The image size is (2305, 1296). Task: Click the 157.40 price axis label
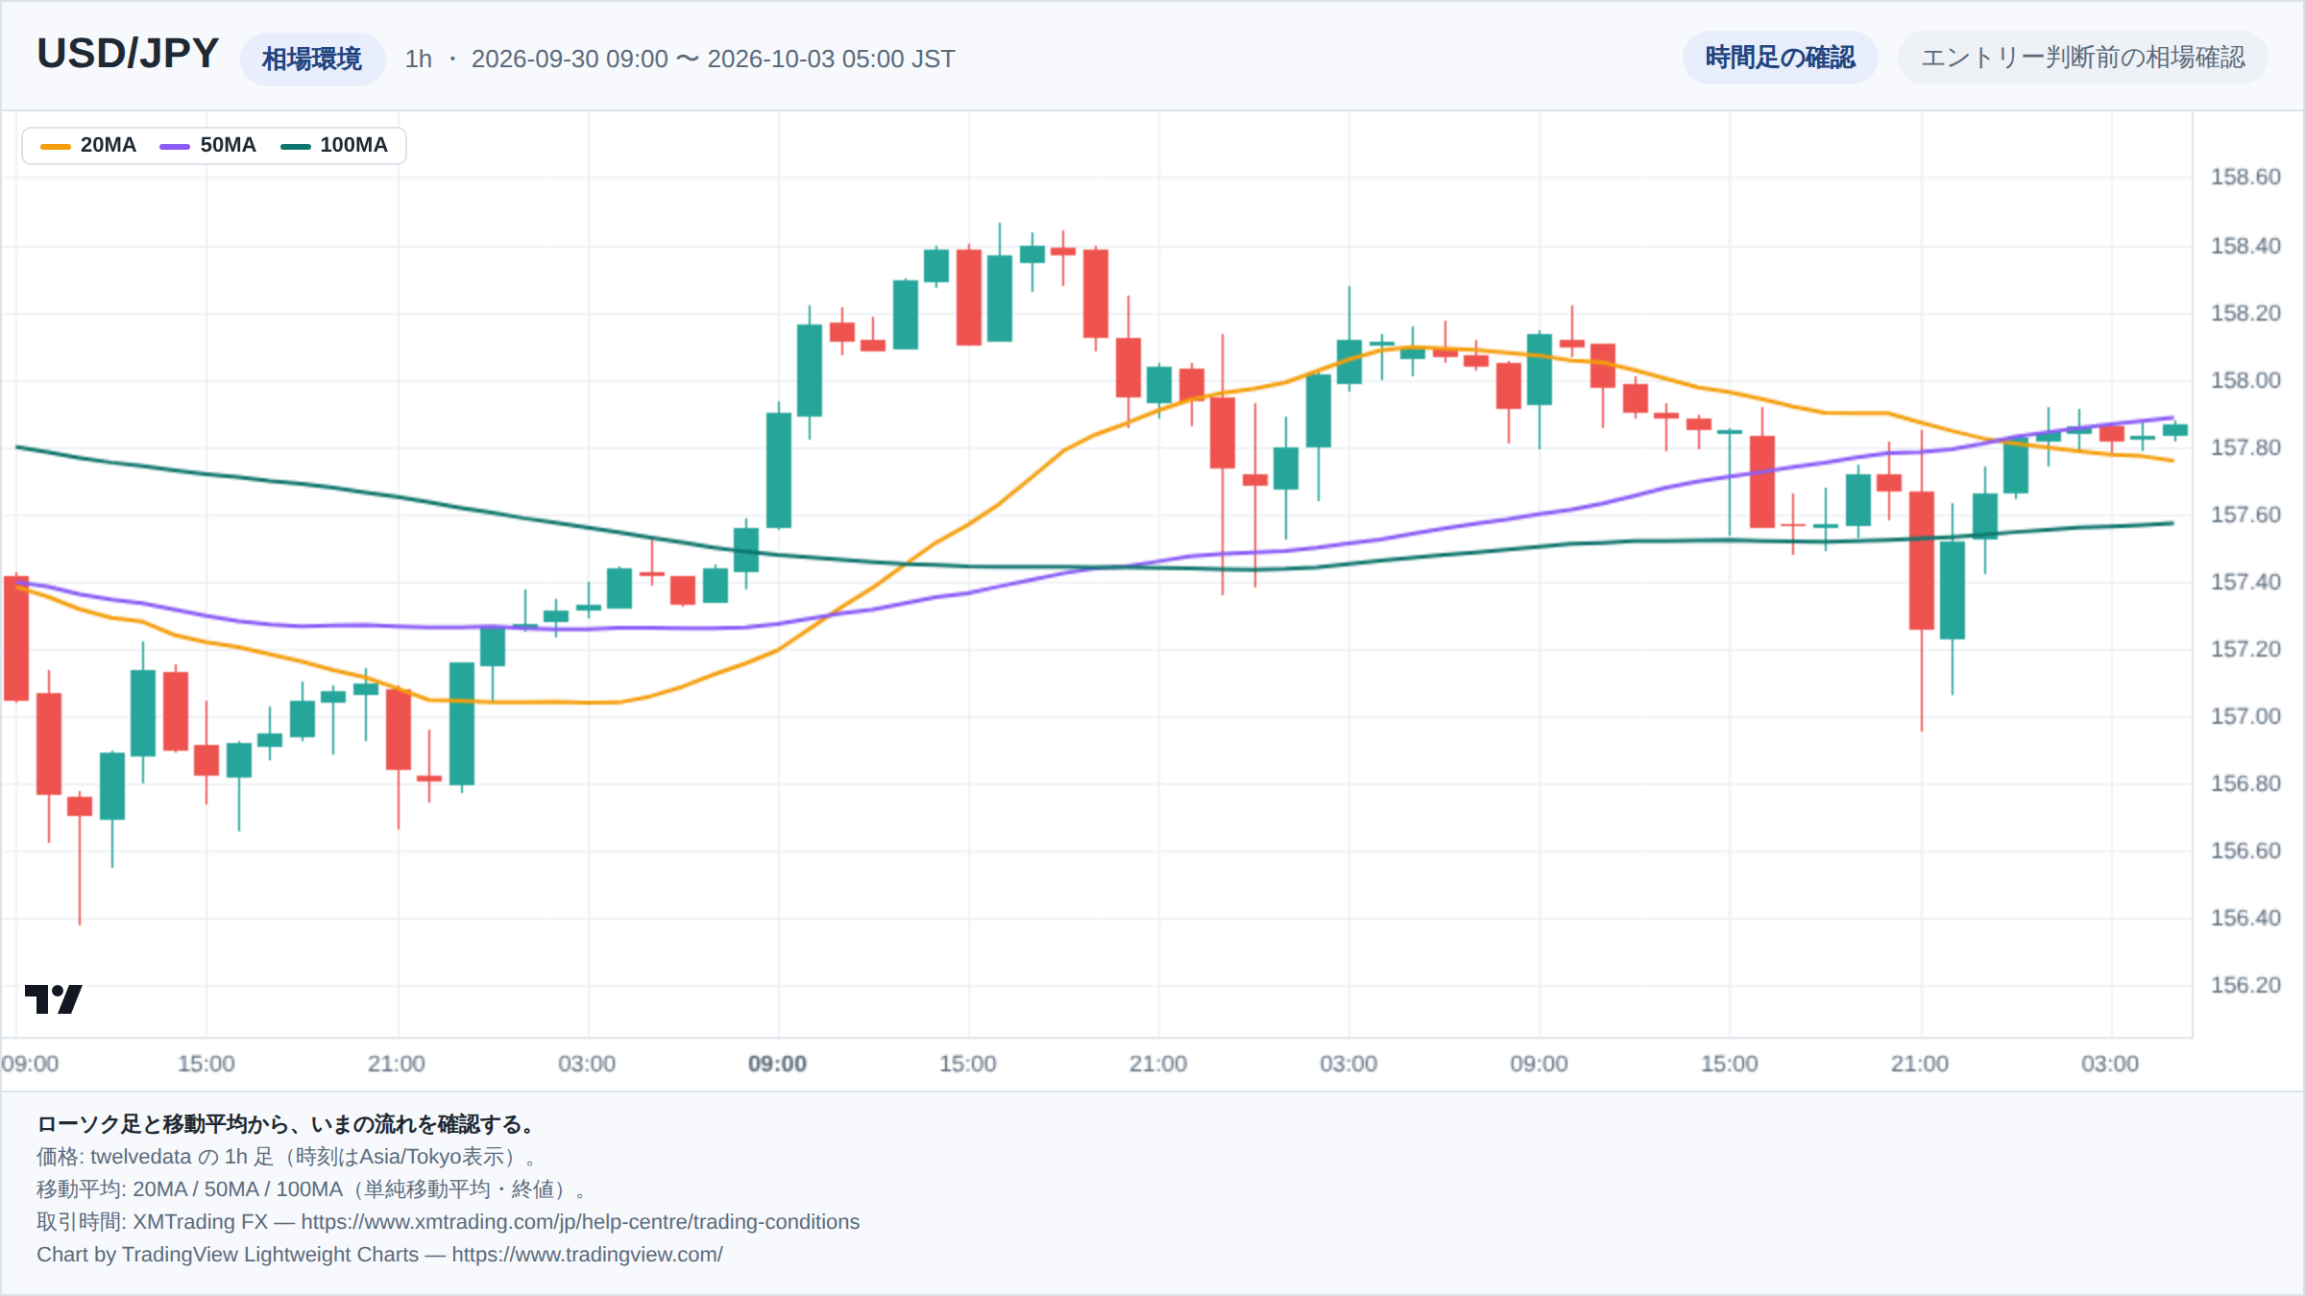pyautogui.click(x=2245, y=582)
